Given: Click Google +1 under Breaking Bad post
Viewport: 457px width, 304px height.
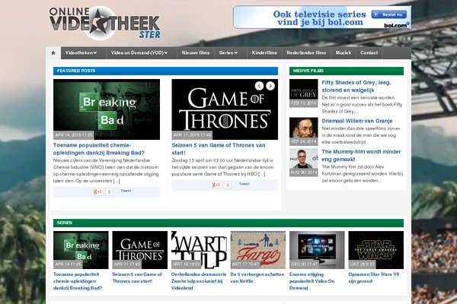Looking at the screenshot, I should pyautogui.click(x=97, y=192).
